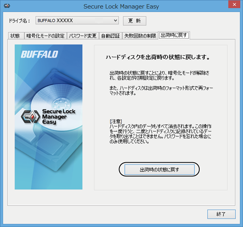Open the 失敗回数の制限 tab

(140, 36)
